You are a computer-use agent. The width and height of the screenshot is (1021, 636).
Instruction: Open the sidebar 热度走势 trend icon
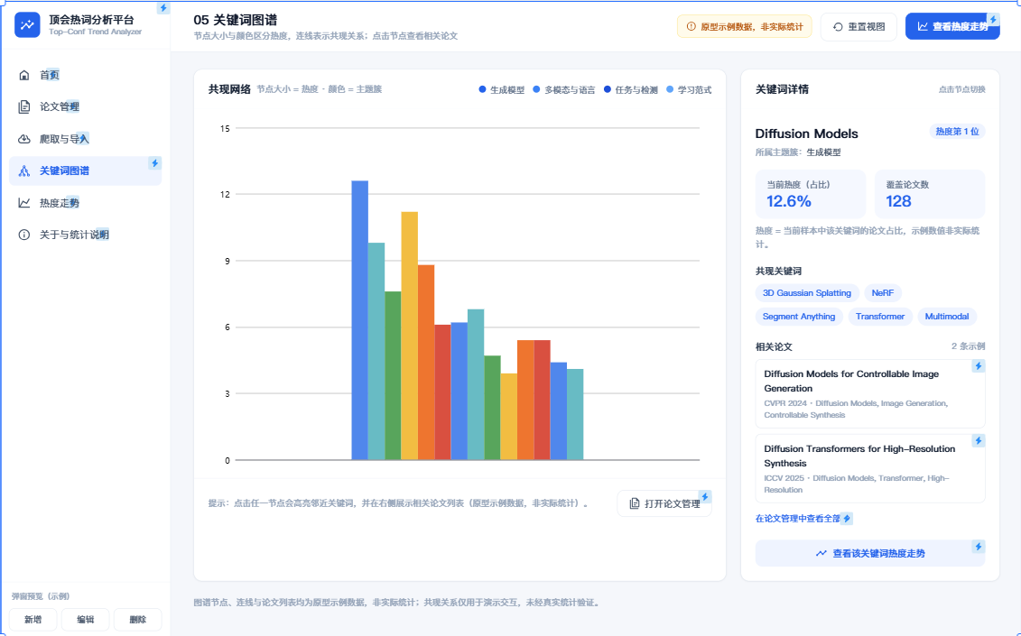coord(24,202)
